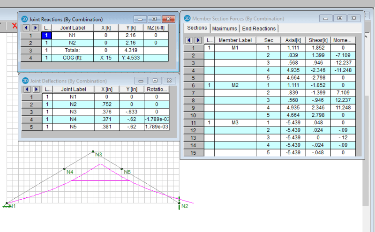Select the highlighted blue cell in row 1
The image size is (375, 232).
coord(46,36)
